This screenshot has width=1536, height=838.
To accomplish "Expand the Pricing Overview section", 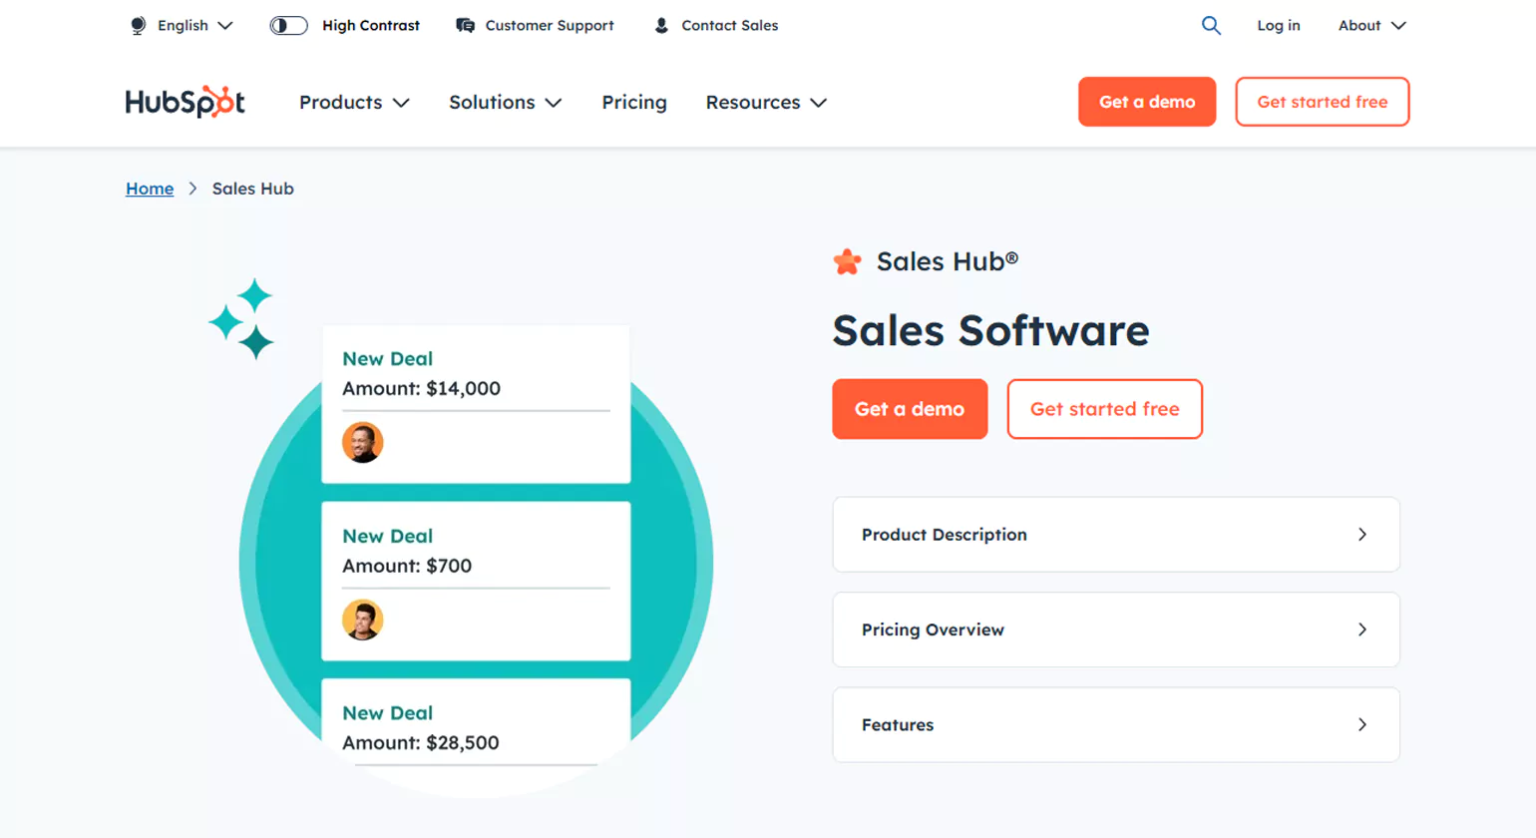I will pos(1115,629).
